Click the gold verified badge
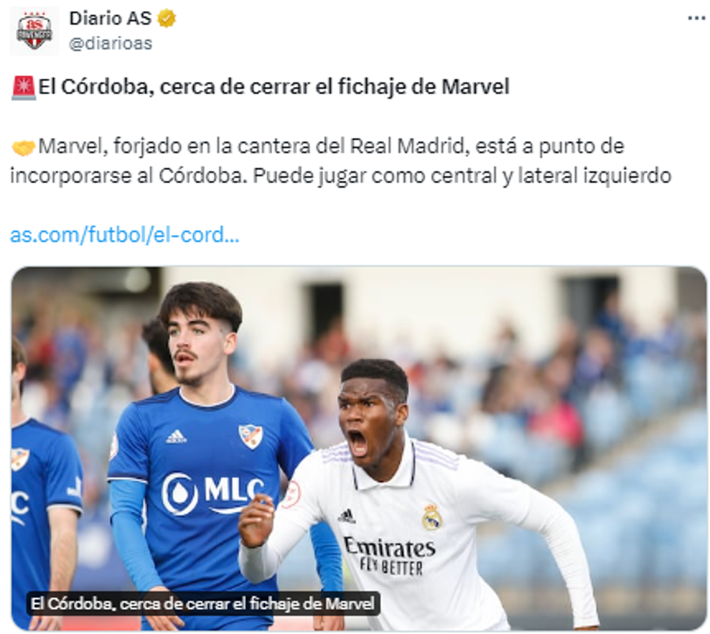The image size is (710, 634). [166, 19]
